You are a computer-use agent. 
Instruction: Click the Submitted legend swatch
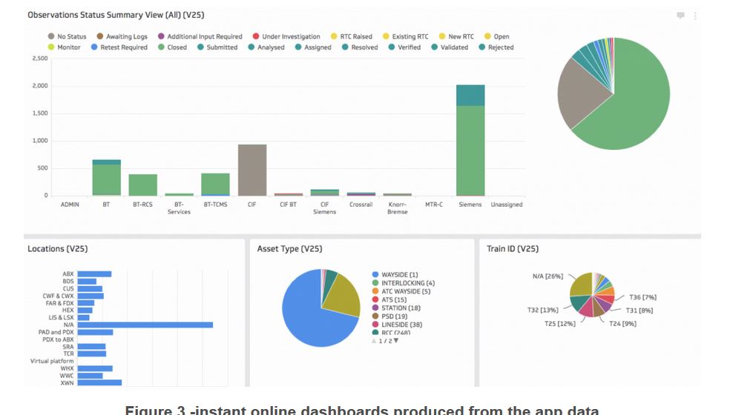pyautogui.click(x=200, y=47)
